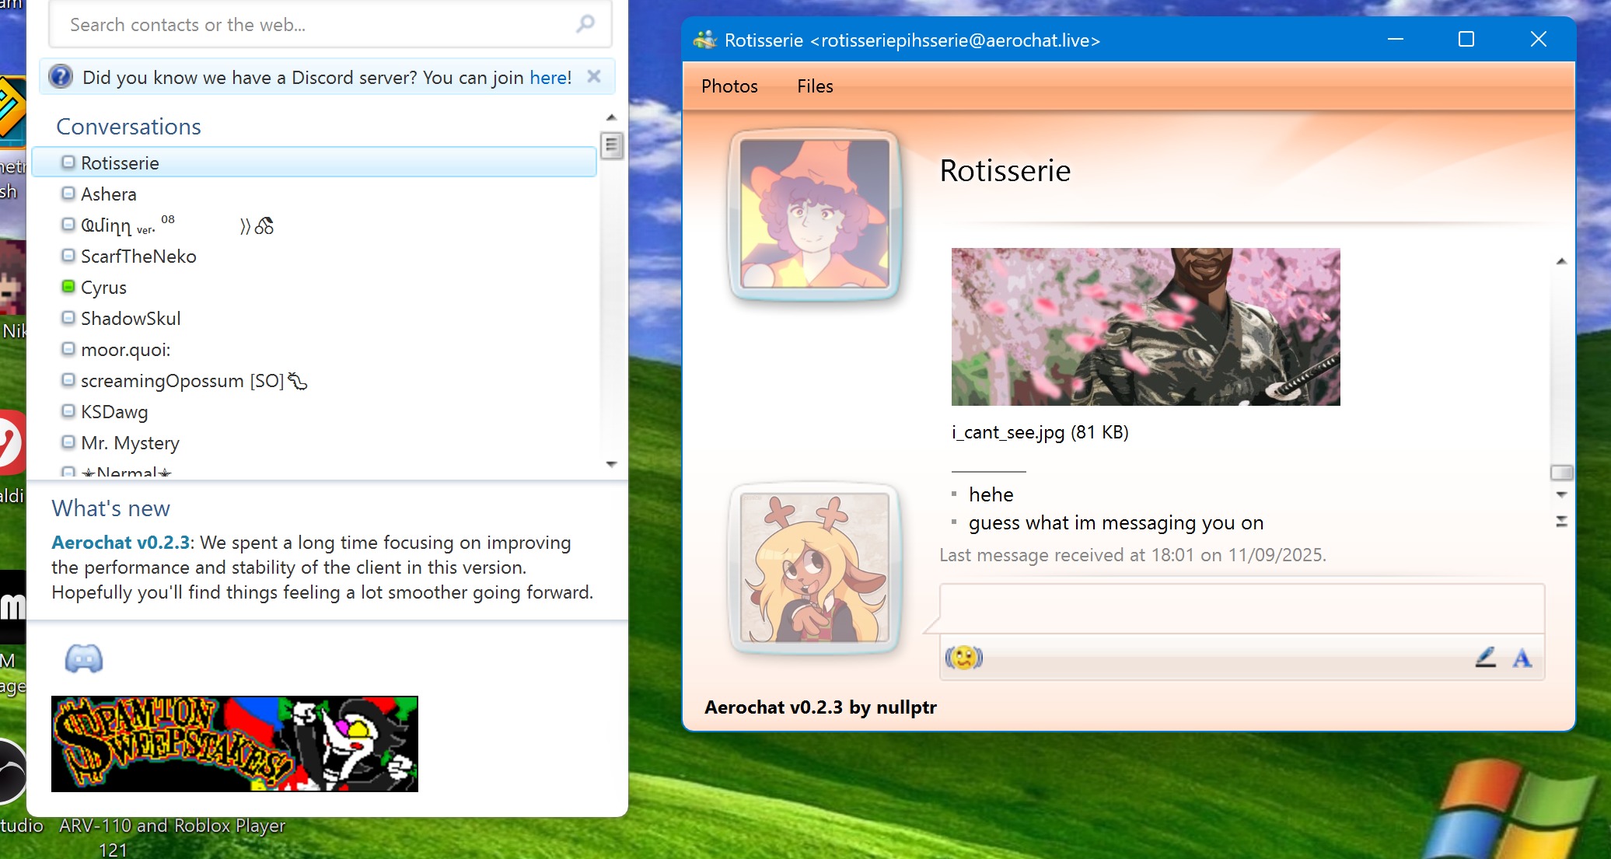This screenshot has width=1611, height=859.
Task: Click chat history scroll-down arrow
Action: 1561,494
